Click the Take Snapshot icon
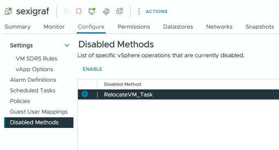Image resolution: width=279 pixels, height=150 pixels. click(120, 11)
